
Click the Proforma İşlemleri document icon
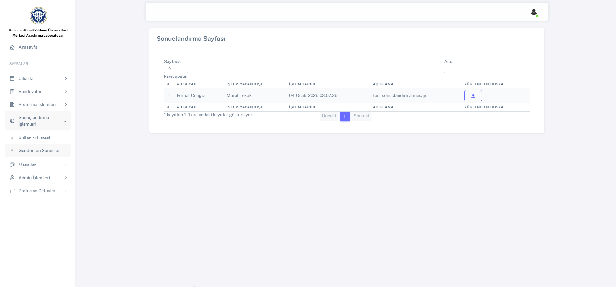[12, 104]
